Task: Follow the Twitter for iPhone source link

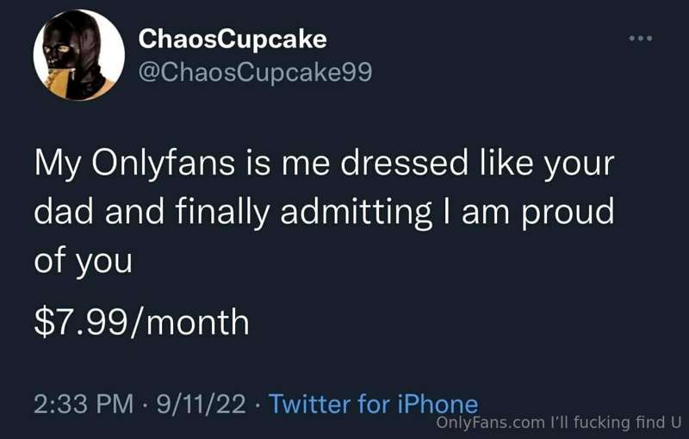Action: (x=373, y=404)
